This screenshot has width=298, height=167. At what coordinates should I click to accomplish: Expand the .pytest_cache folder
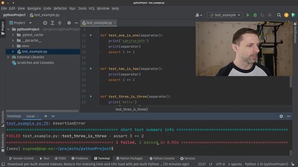click(x=13, y=35)
